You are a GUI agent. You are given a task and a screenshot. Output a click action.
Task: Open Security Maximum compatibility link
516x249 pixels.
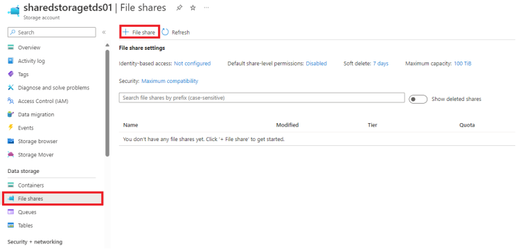170,81
